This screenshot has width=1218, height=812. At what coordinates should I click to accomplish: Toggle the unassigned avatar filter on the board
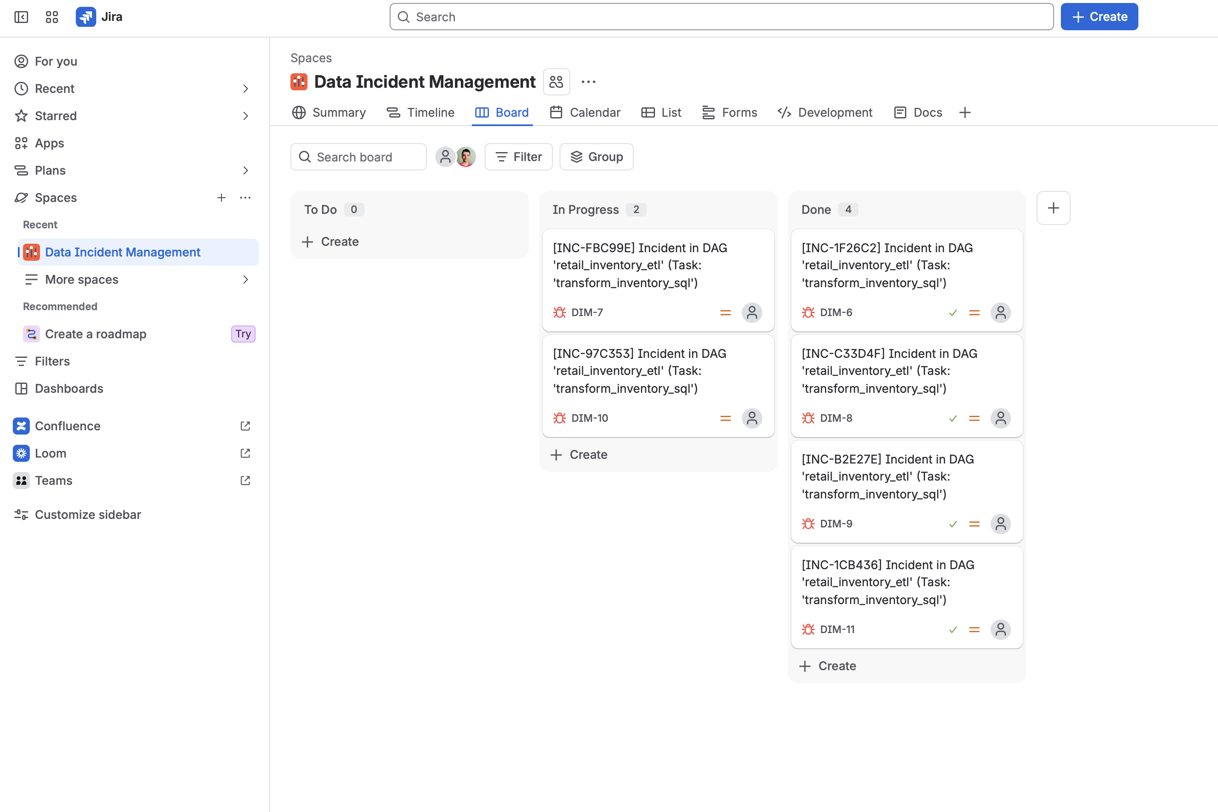(x=445, y=157)
